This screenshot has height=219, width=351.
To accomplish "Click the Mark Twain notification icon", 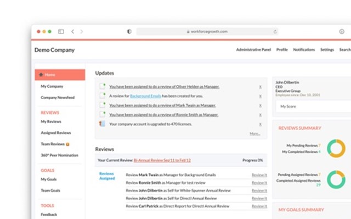I will click(103, 105).
